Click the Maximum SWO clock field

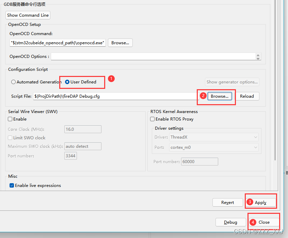(83, 146)
